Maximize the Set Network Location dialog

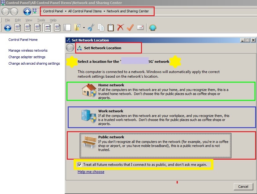coord(248,40)
